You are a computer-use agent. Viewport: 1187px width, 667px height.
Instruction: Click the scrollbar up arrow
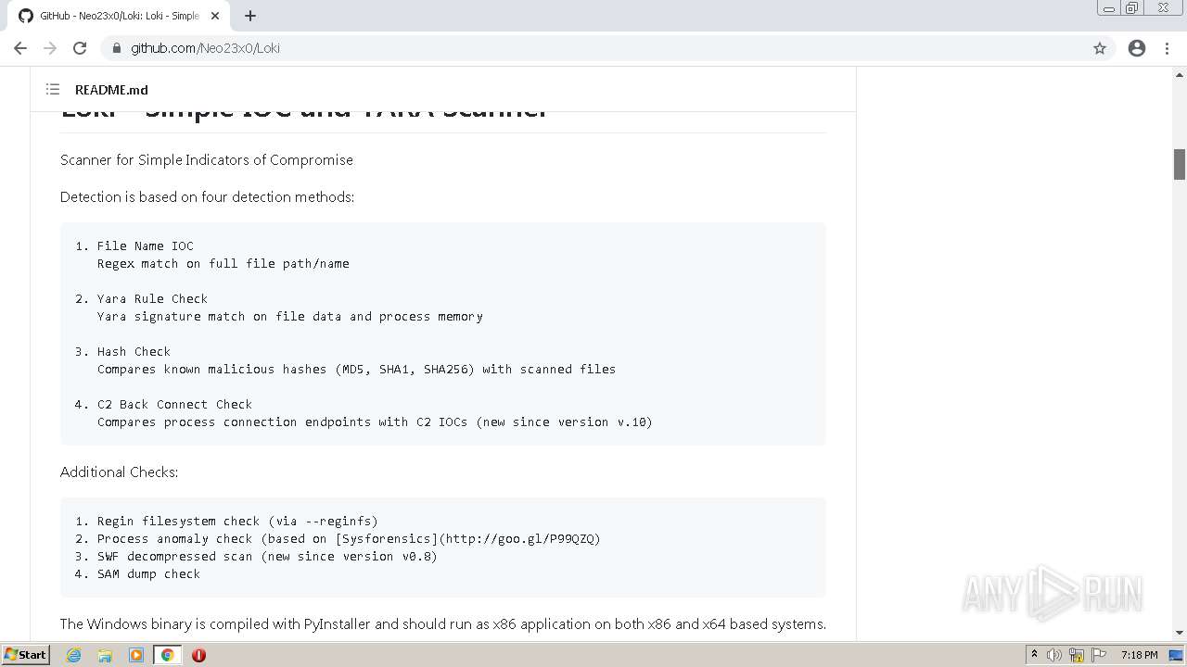coord(1180,74)
